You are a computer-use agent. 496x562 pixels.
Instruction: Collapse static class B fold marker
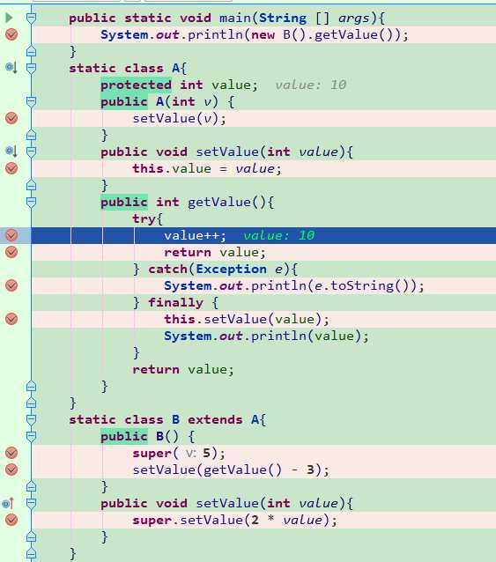32,419
